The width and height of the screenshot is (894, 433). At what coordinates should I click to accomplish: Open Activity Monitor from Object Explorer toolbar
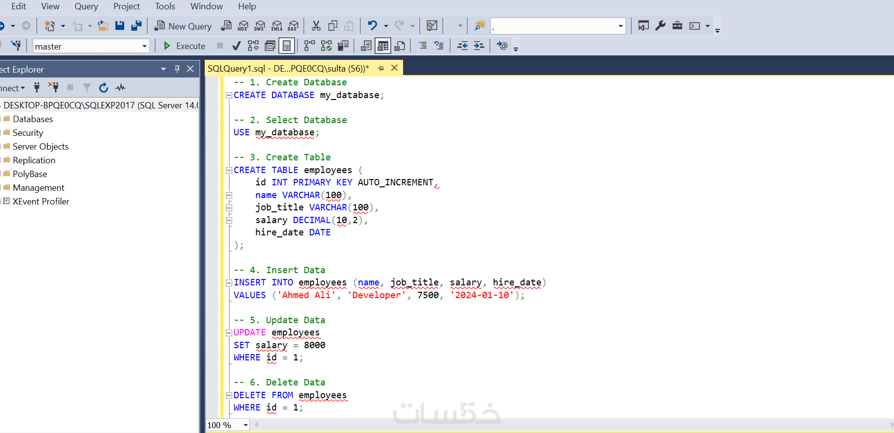[x=120, y=88]
